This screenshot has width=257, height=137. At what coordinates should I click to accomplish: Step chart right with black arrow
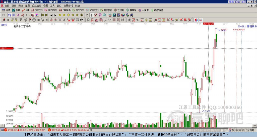(55, 15)
